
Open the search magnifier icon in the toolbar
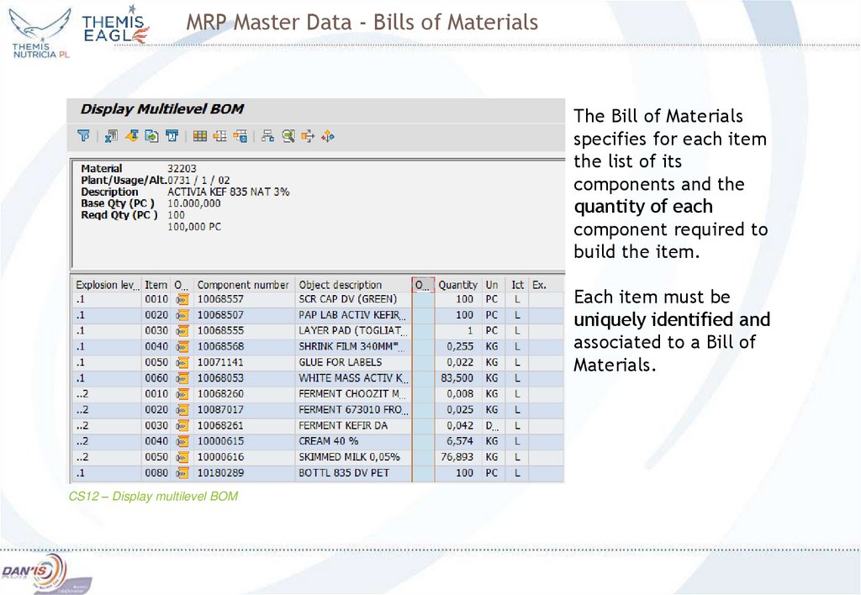(288, 136)
